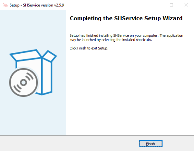Viewport: 194px width, 151px height.
Task: Close the Setup wizard window
Action: click(x=186, y=5)
